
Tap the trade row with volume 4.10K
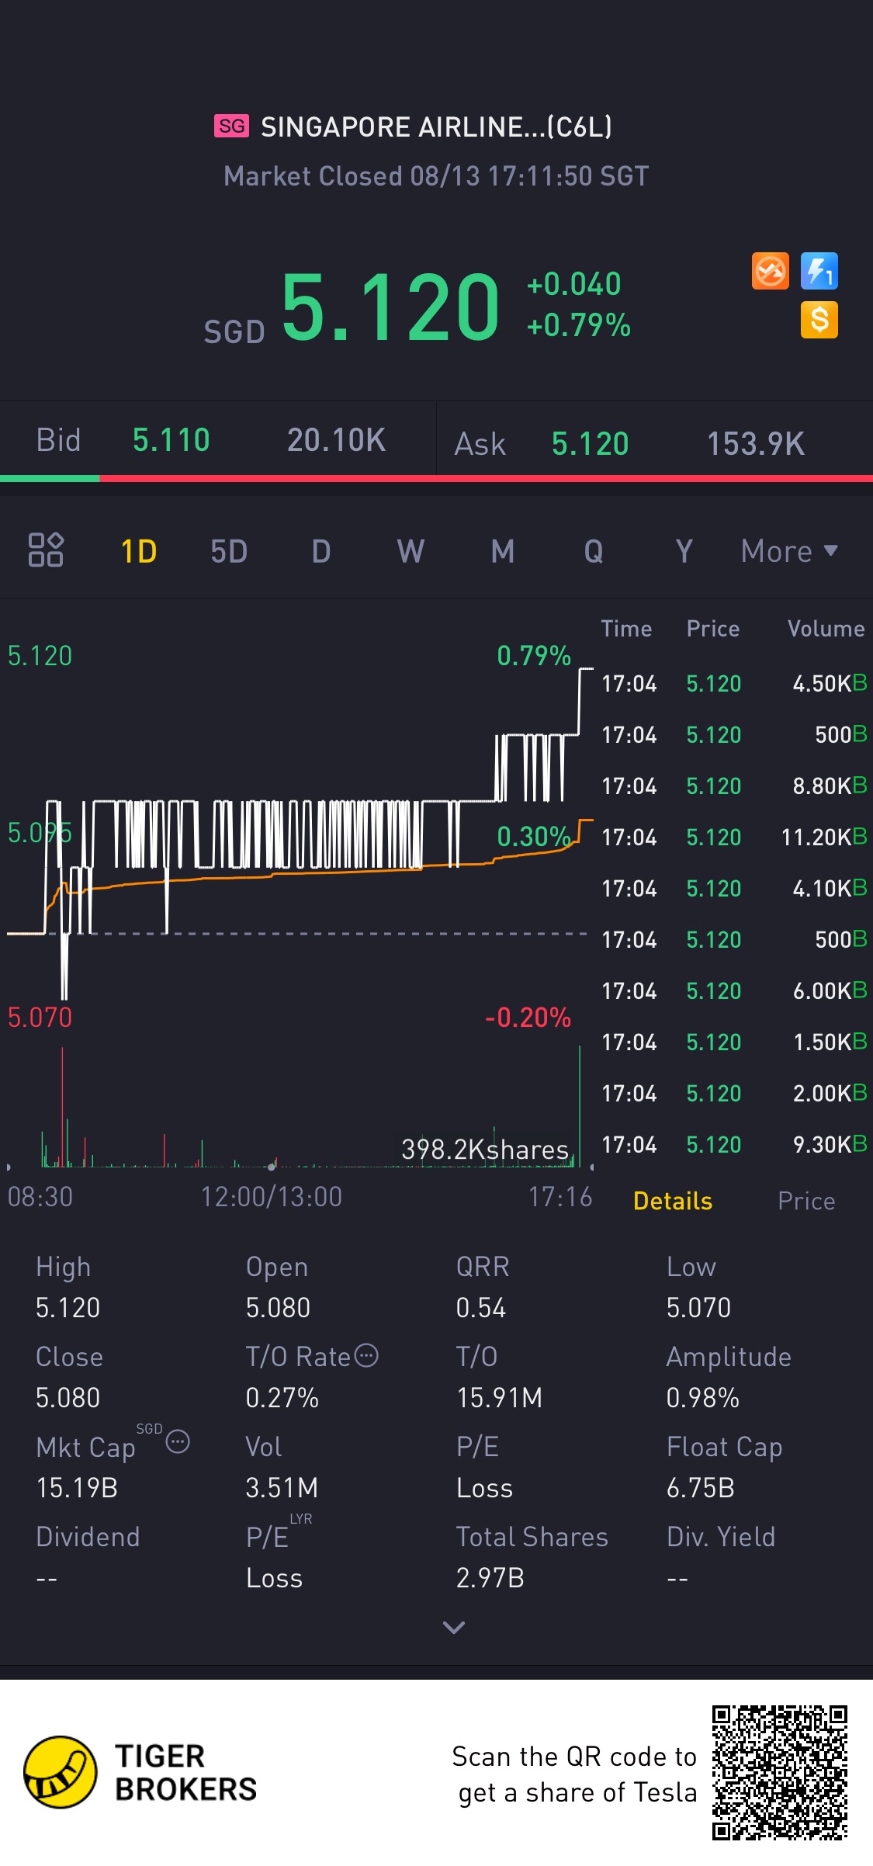[x=734, y=888]
